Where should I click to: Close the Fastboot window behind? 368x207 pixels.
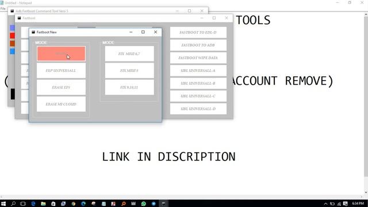click(226, 18)
